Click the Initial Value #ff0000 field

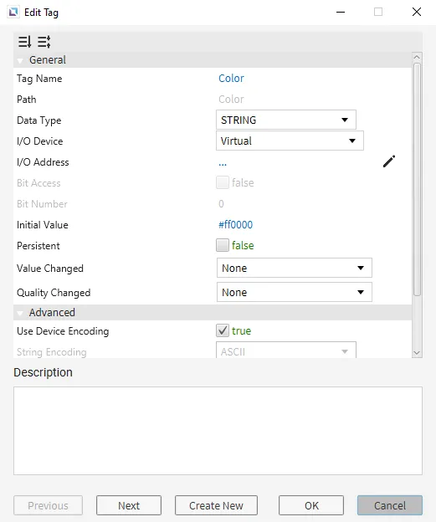coord(235,225)
